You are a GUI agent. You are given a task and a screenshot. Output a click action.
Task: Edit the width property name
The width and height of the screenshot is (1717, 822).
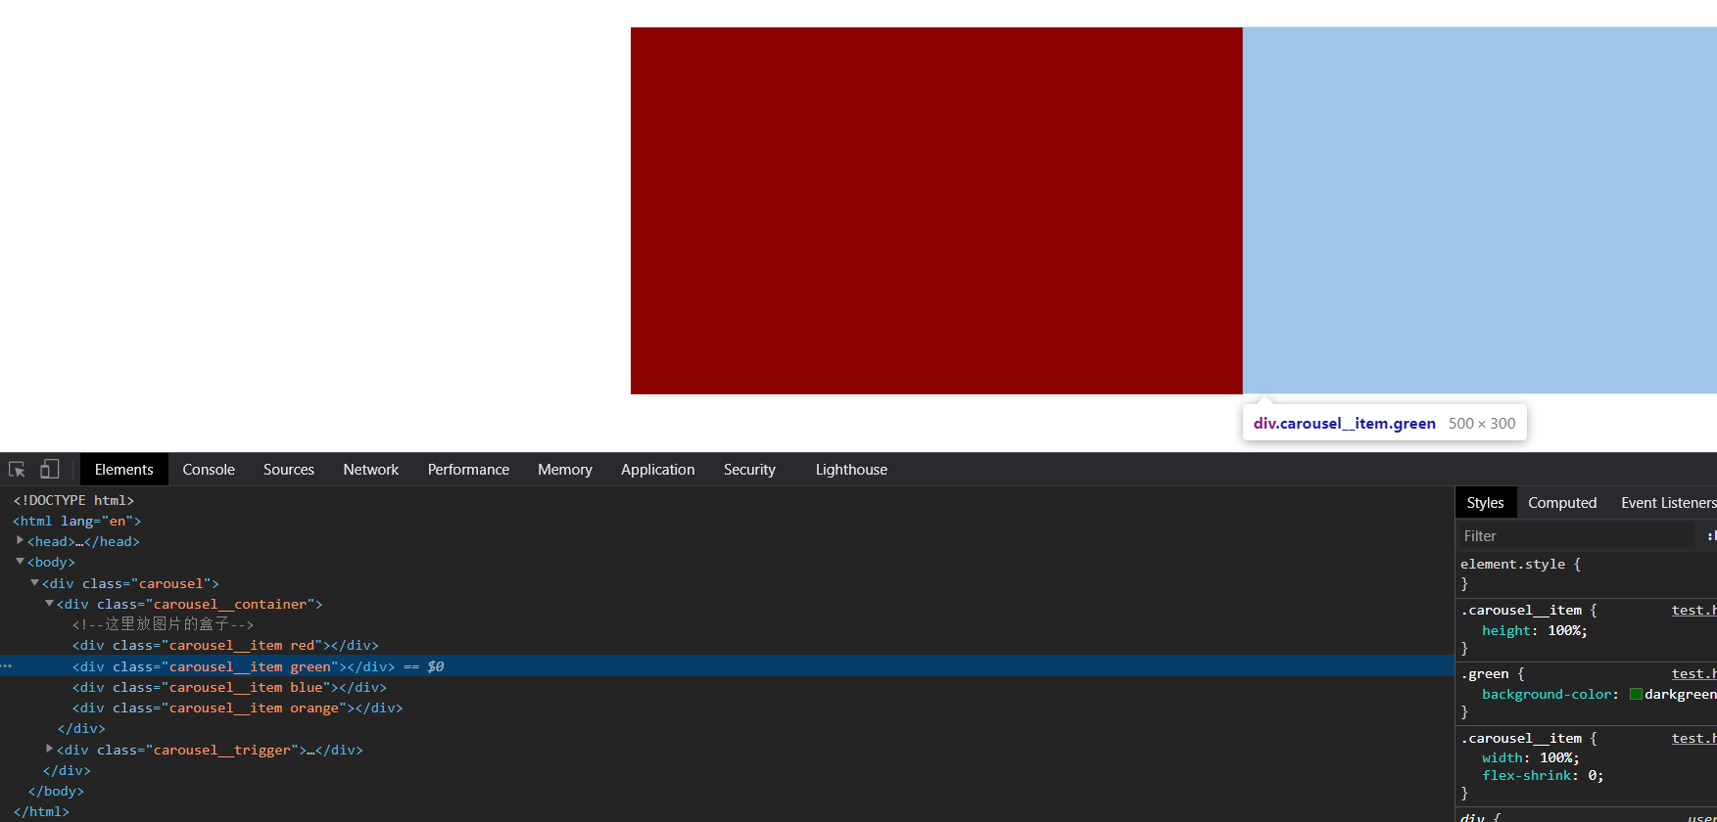(x=1502, y=757)
